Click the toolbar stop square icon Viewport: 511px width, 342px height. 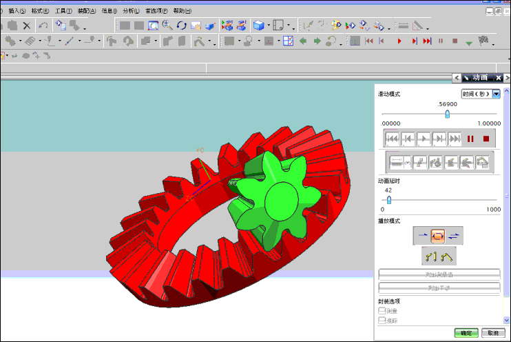coord(455,41)
